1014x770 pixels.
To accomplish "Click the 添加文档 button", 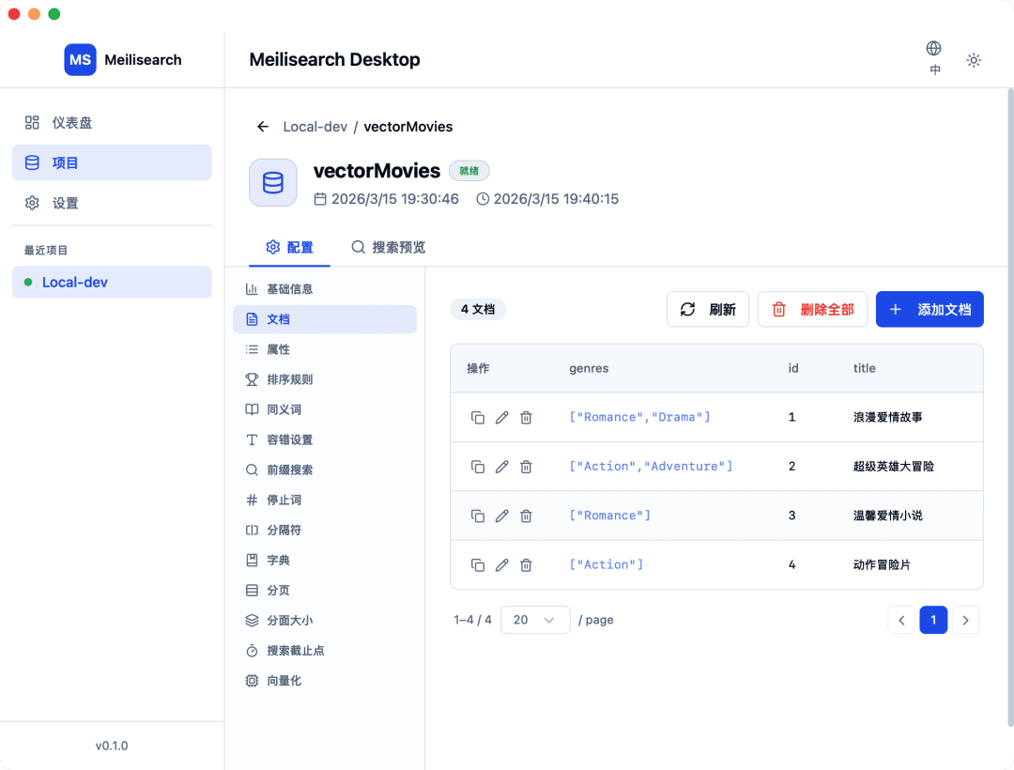I will [x=929, y=309].
